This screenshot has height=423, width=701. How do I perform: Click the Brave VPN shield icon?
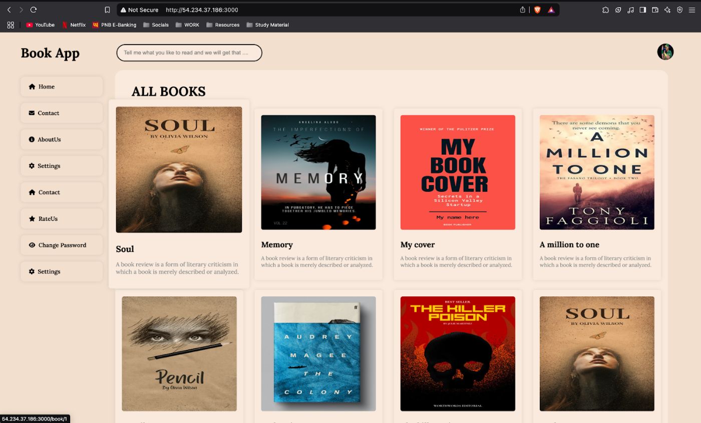(679, 10)
